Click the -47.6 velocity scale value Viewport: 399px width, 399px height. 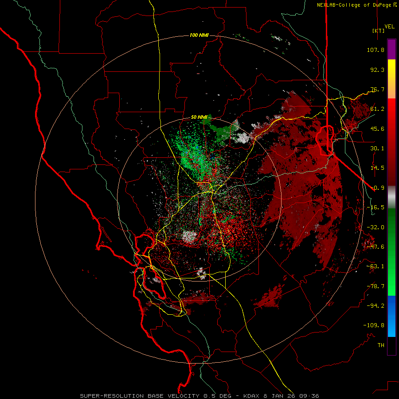click(x=376, y=247)
